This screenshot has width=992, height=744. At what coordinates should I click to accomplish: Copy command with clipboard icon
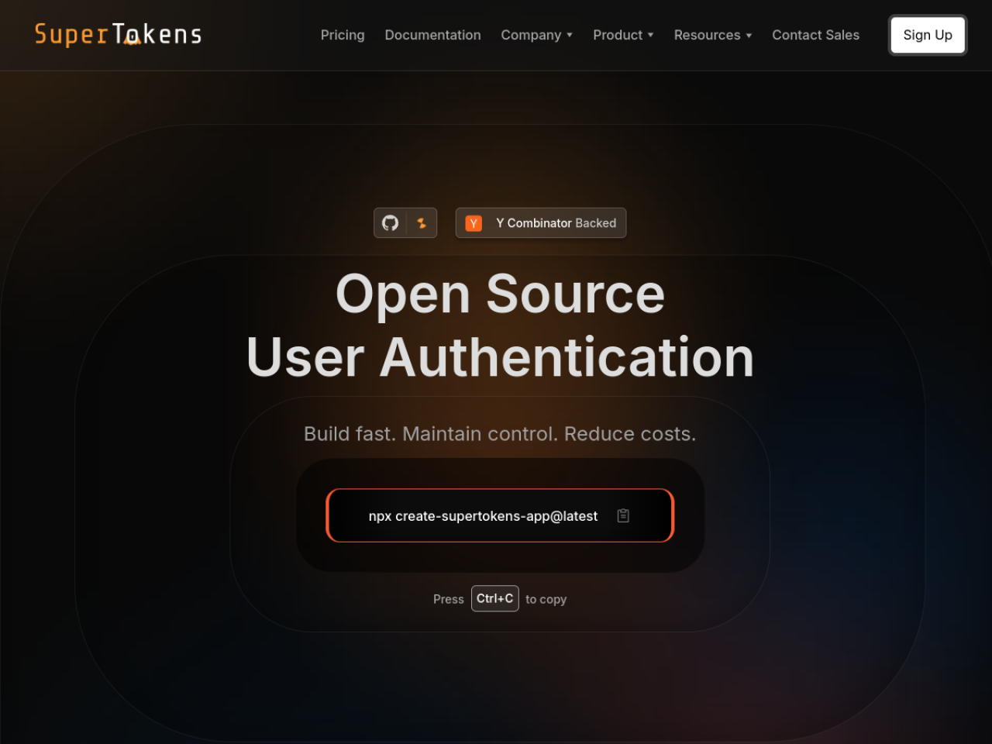[623, 515]
